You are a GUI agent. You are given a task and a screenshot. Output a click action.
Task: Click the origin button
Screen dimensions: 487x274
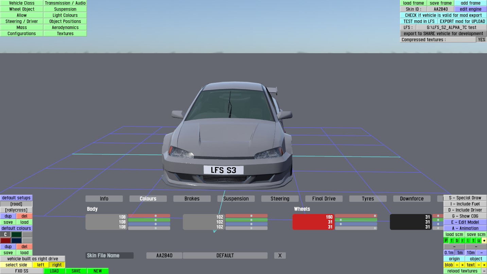(454, 259)
